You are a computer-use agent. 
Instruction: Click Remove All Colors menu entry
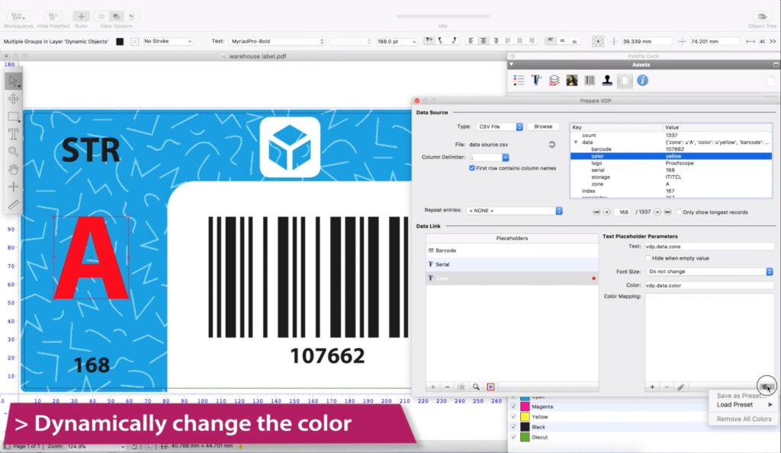(x=744, y=420)
